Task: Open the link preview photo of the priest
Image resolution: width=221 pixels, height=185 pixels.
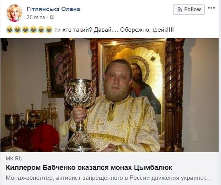Action: pyautogui.click(x=110, y=95)
